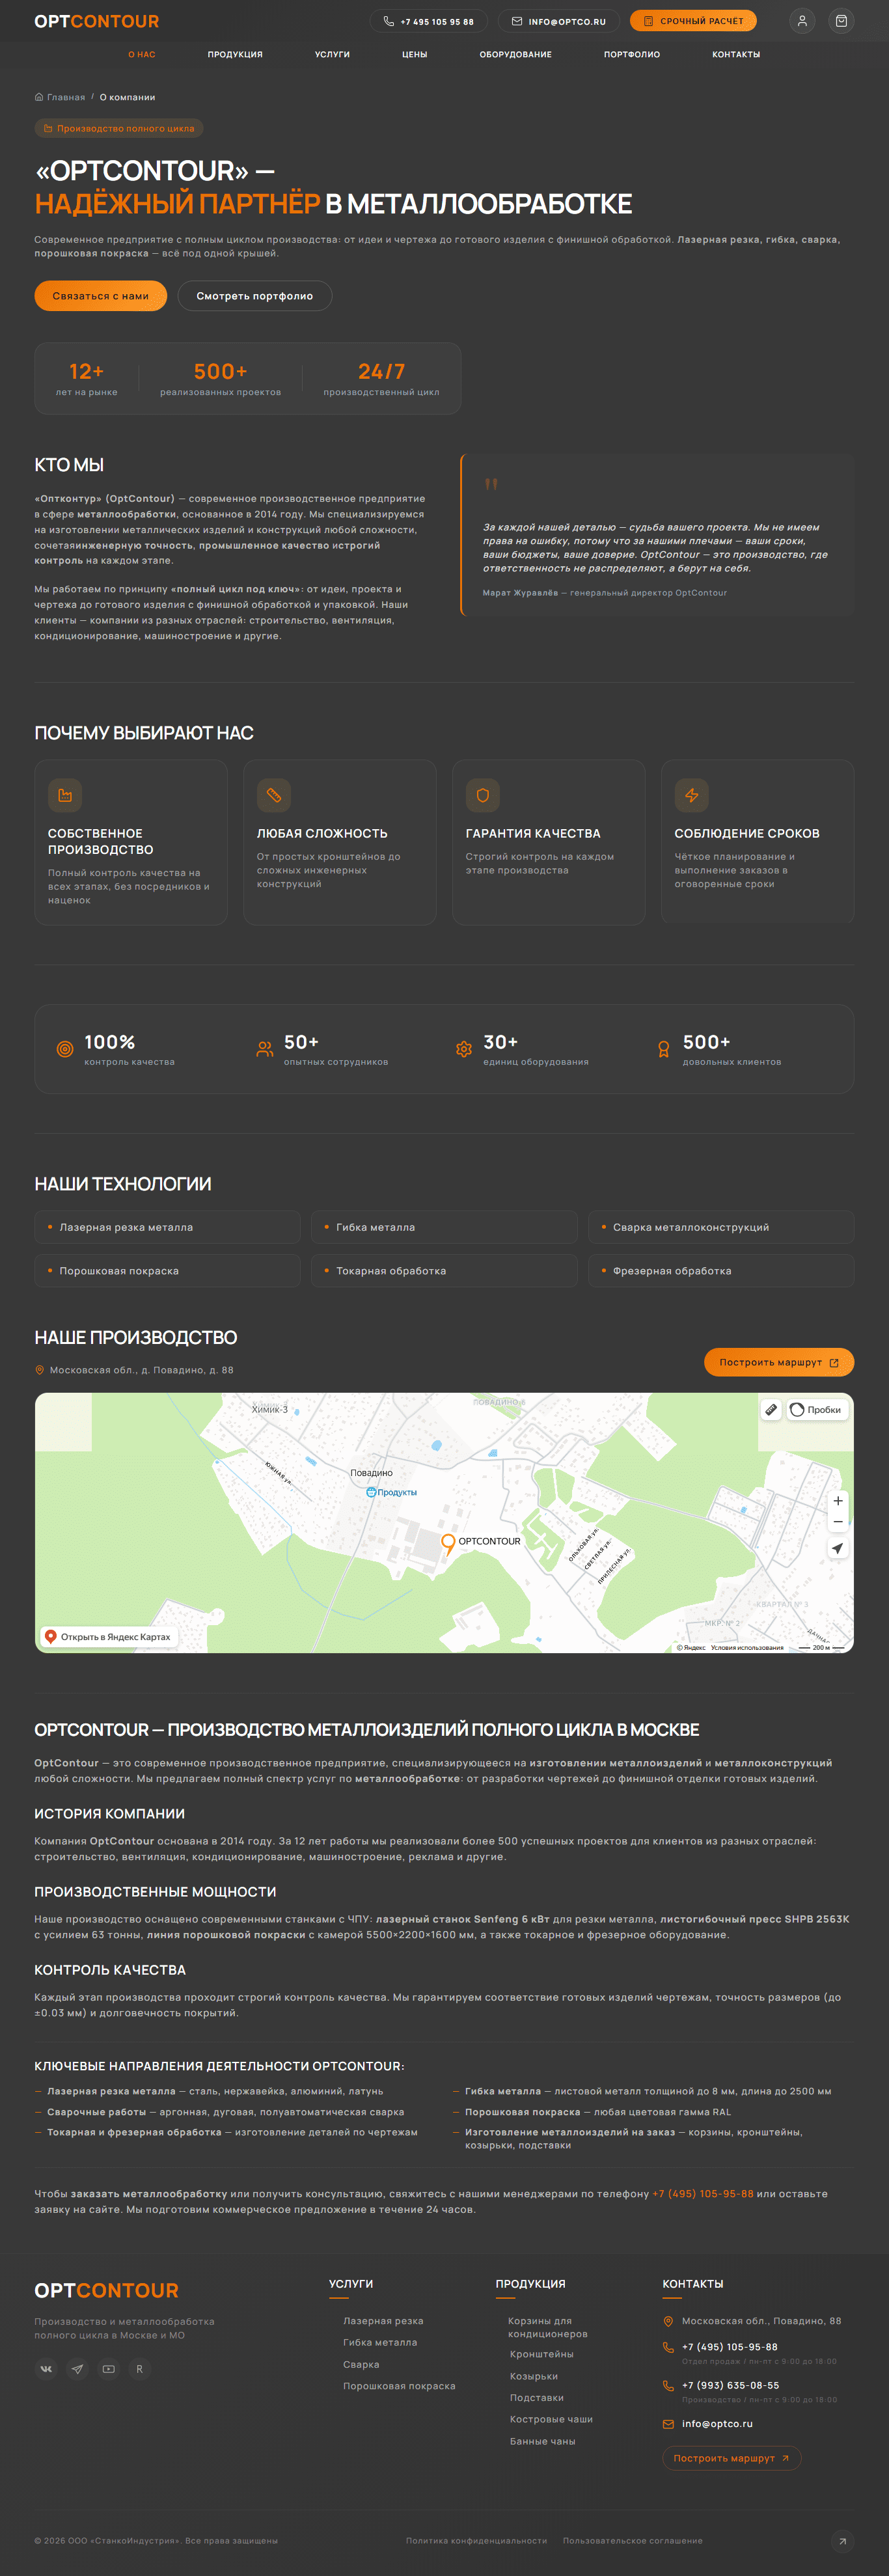Click the Смотреть портфолио button
This screenshot has height=2576, width=889.
point(254,296)
